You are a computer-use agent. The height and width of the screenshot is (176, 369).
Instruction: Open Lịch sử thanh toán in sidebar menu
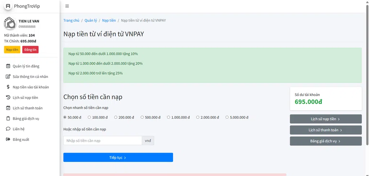click(x=27, y=108)
